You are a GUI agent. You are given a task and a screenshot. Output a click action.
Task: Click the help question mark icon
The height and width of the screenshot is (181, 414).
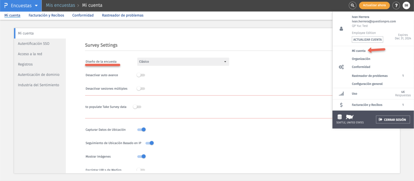pos(396,6)
